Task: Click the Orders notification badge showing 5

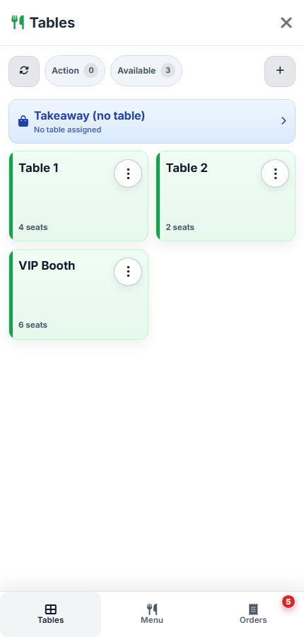Action: (288, 602)
